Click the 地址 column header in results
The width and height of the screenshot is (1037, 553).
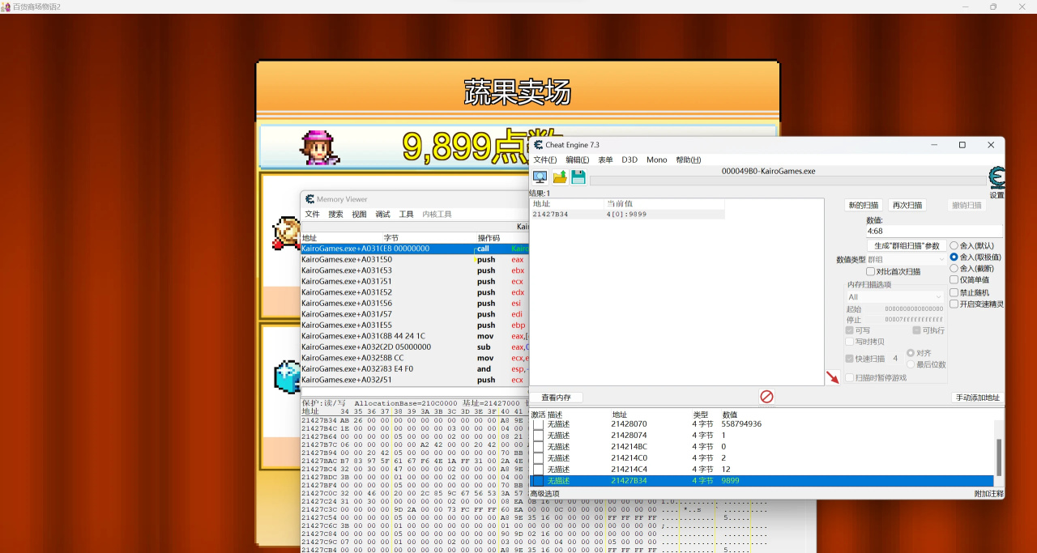coord(567,203)
